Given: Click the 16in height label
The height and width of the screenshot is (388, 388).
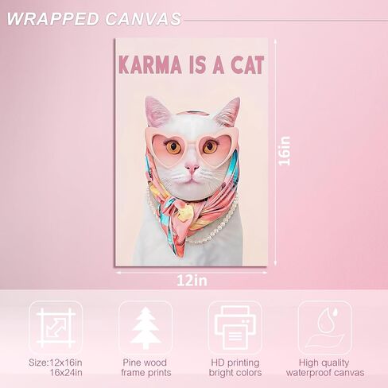Looking at the screenshot, I should pyautogui.click(x=285, y=151).
